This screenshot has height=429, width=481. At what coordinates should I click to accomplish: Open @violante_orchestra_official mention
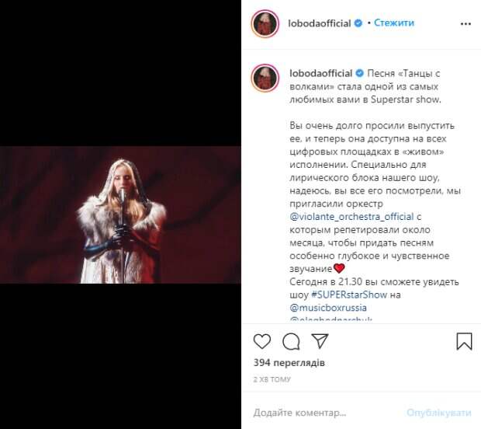351,217
